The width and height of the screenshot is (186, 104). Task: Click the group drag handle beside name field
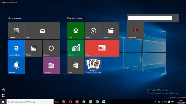(176, 18)
